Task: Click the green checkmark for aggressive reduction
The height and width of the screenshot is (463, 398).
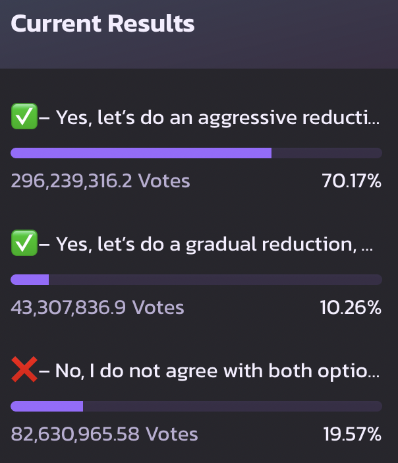Action: pyautogui.click(x=24, y=116)
